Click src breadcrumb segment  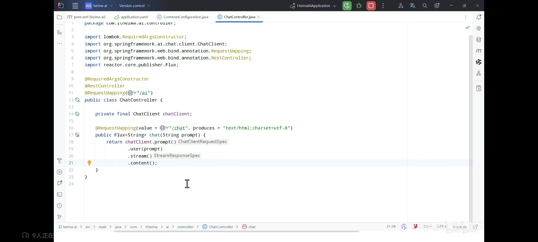(88, 227)
